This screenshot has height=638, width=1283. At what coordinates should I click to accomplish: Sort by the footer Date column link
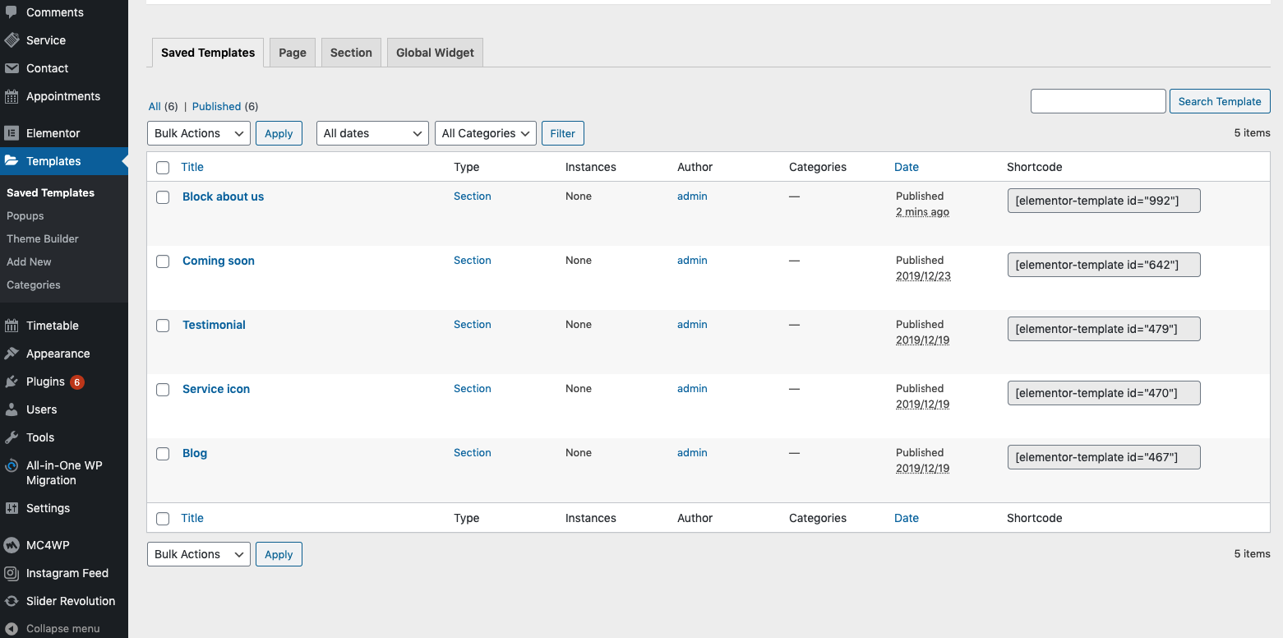pyautogui.click(x=907, y=518)
